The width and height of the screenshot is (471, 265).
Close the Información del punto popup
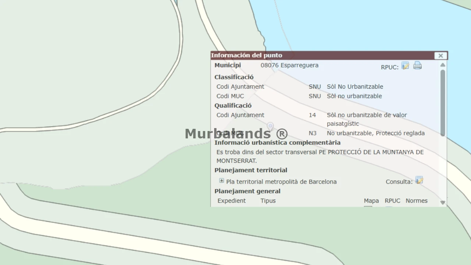point(440,56)
